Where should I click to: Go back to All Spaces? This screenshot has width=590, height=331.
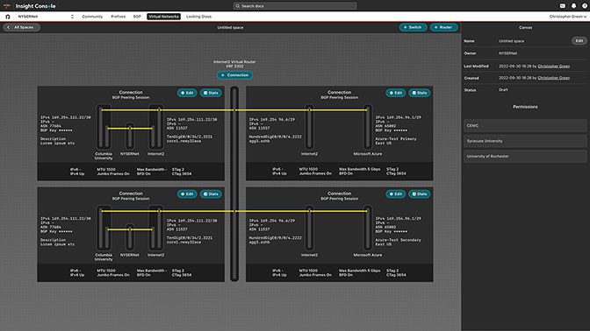(x=21, y=27)
